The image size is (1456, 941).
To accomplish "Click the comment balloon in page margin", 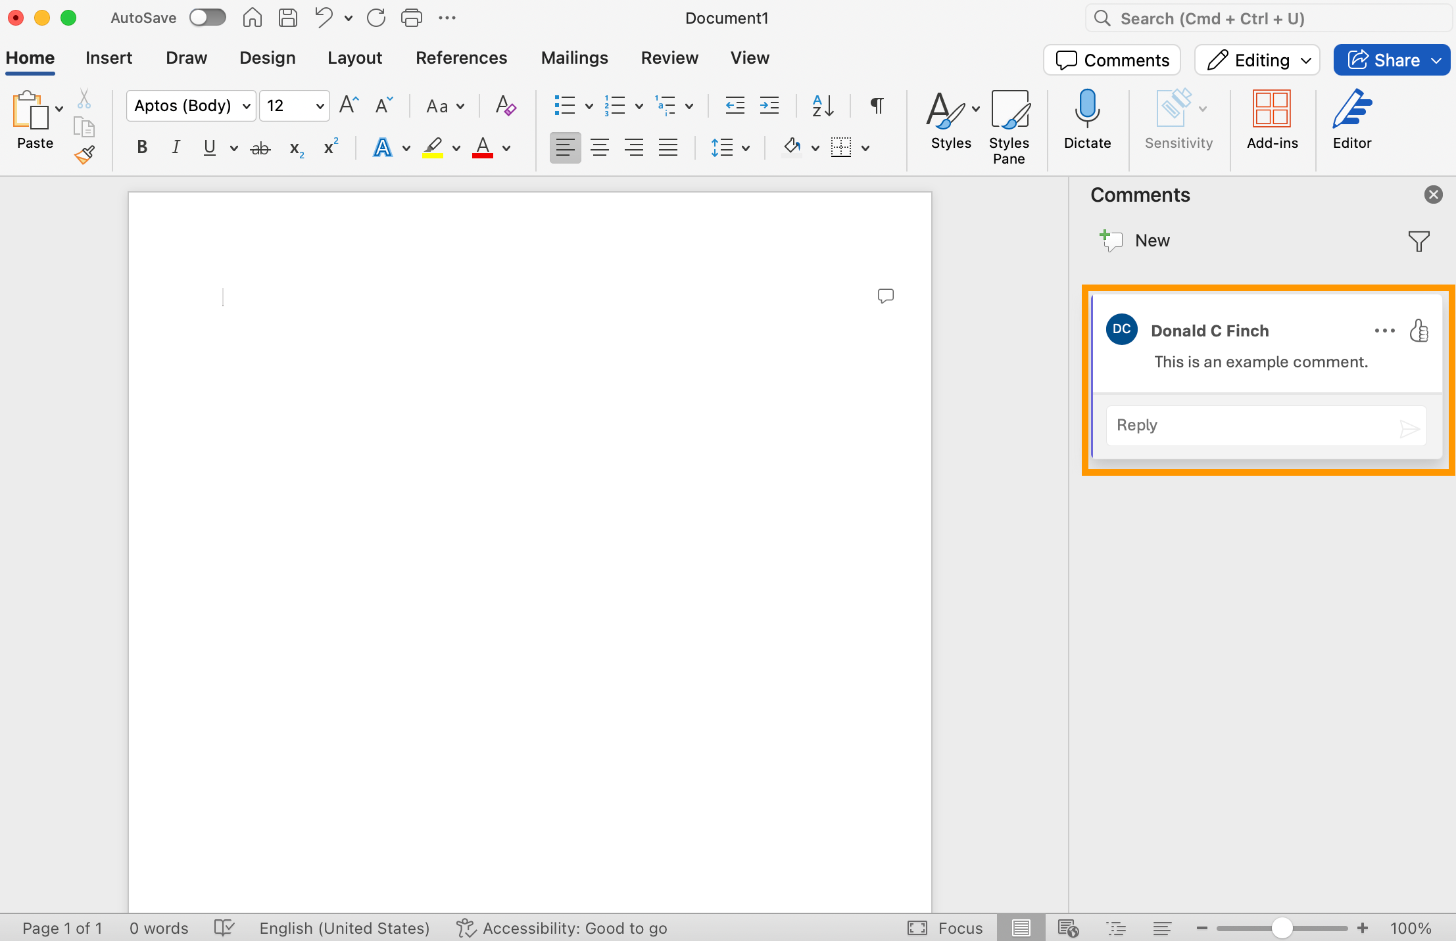I will pyautogui.click(x=885, y=296).
